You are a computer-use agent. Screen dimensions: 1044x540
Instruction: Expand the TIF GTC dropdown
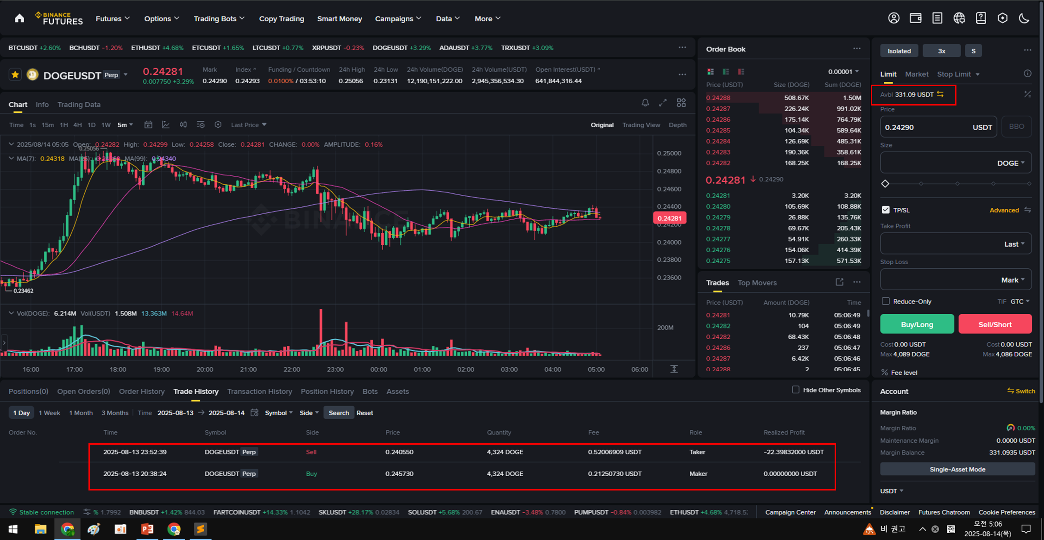1020,301
